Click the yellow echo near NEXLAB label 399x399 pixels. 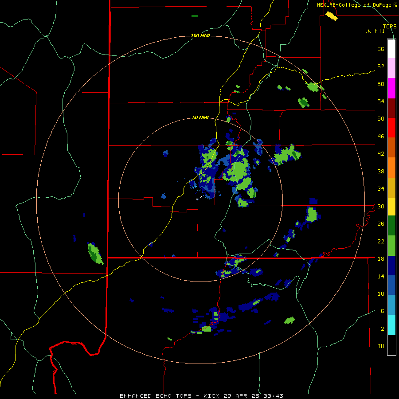coord(332,16)
